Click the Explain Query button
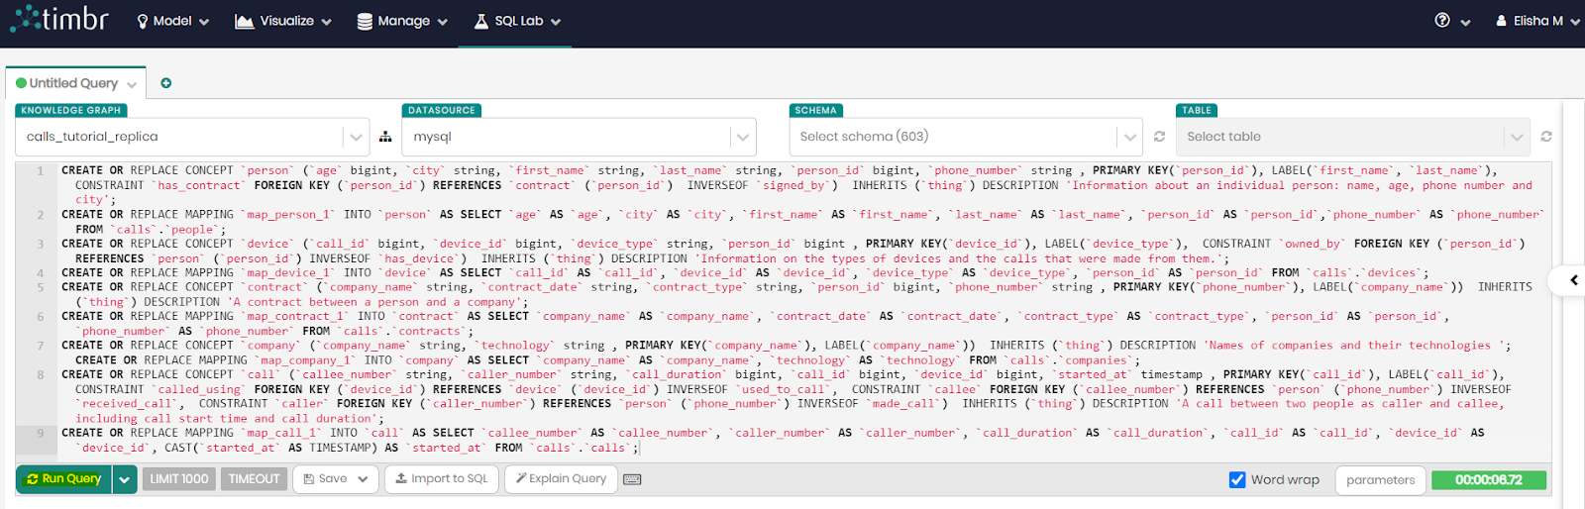This screenshot has width=1585, height=509. 561,479
